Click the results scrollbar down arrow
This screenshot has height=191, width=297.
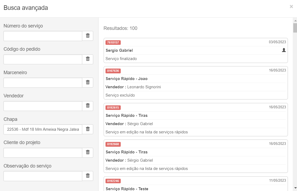click(x=295, y=188)
